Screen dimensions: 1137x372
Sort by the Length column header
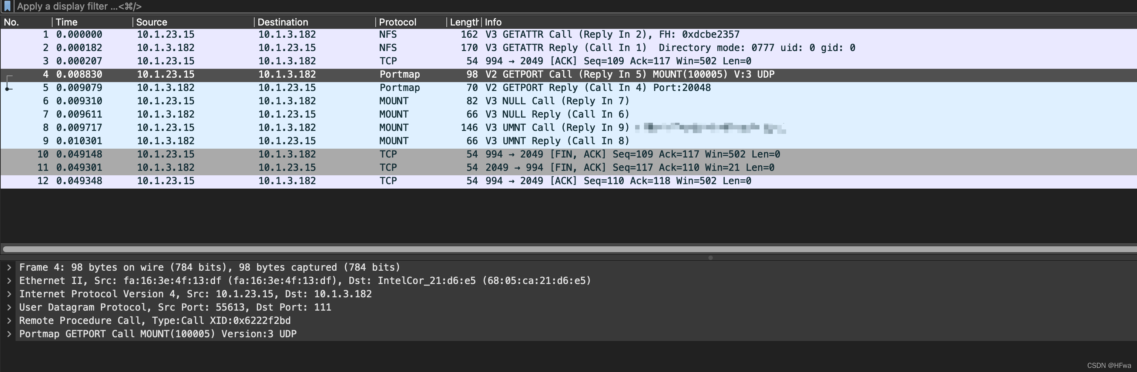click(x=464, y=22)
